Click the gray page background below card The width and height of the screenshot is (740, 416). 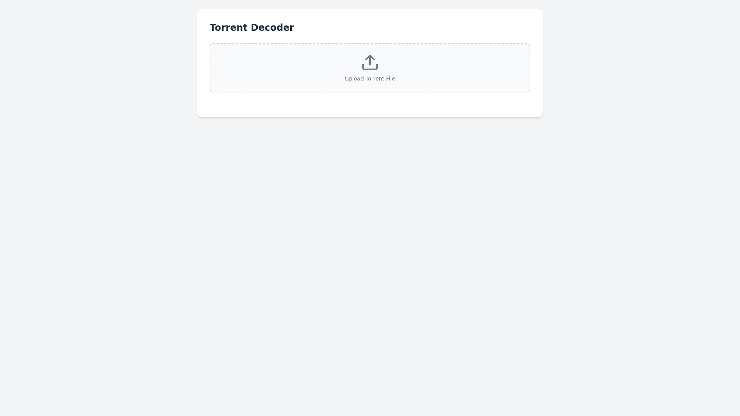tap(370, 266)
